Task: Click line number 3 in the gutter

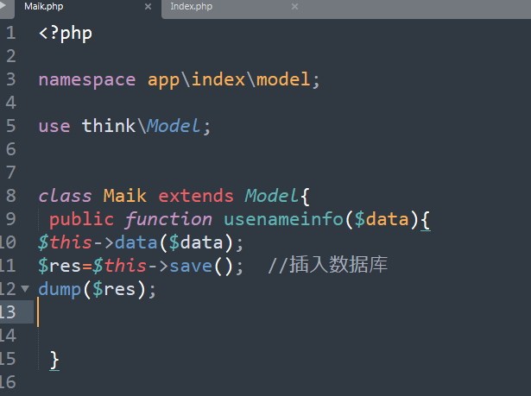Action: [11, 79]
